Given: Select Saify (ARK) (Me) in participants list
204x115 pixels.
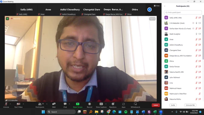Looking at the screenshot, I should tap(183, 18).
